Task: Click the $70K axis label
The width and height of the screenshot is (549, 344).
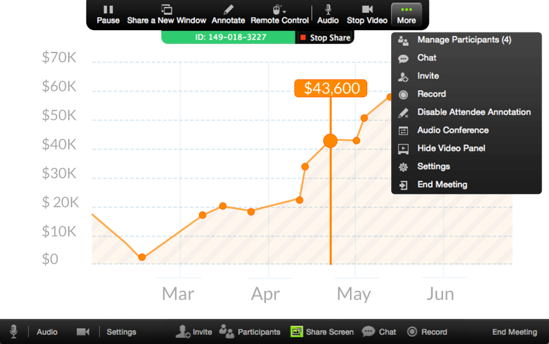Action: (x=59, y=57)
